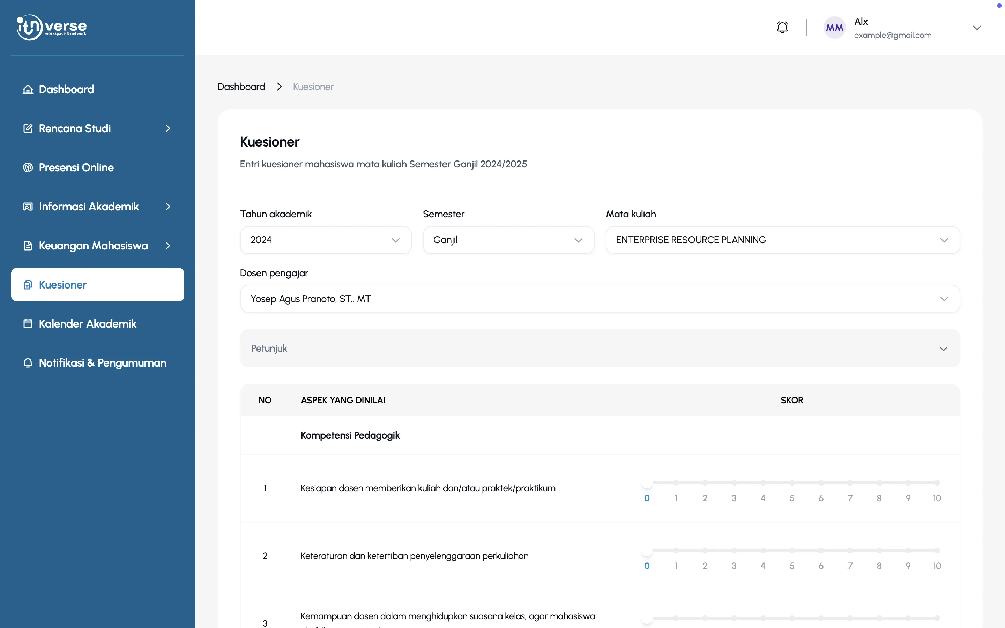Click example@gmail.com account text

click(x=892, y=35)
